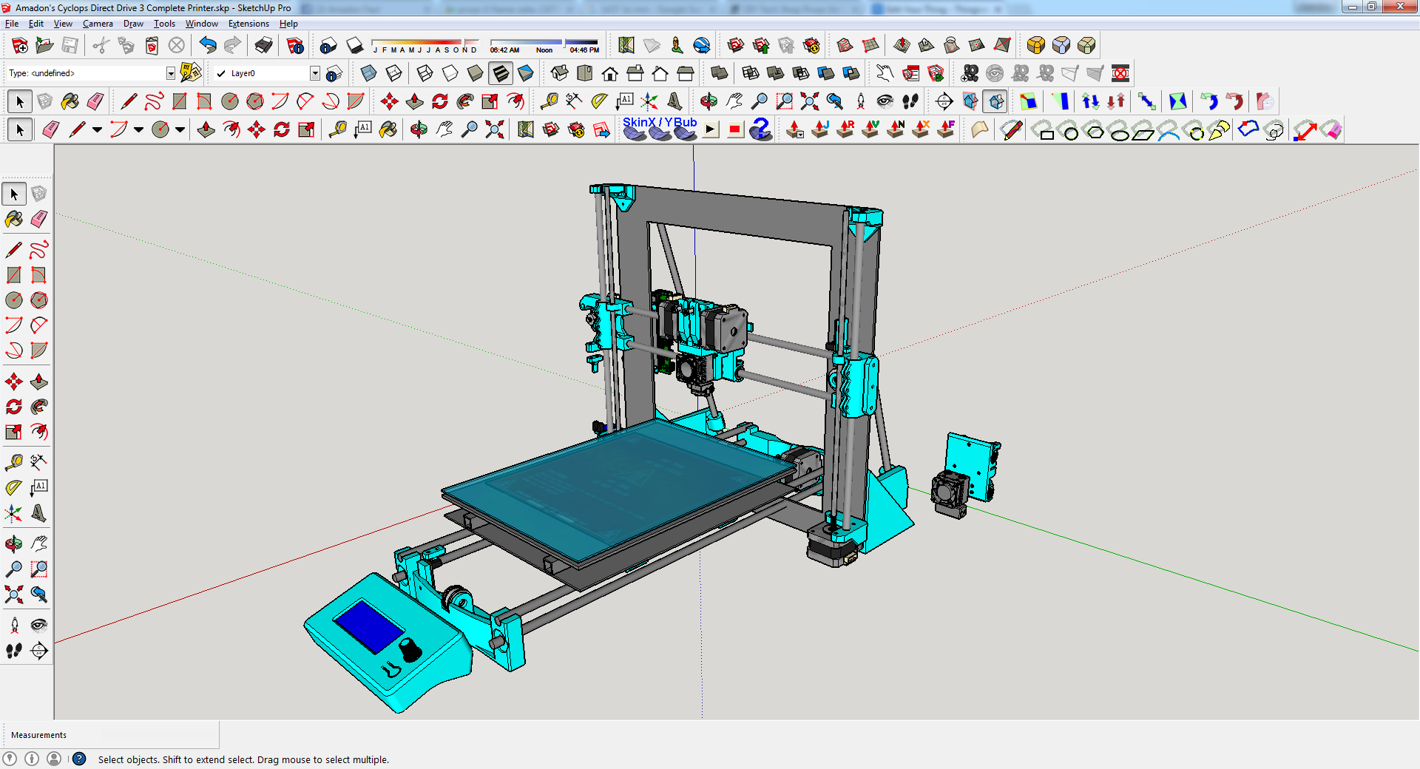Click the Layer0 layer combo box
The image size is (1420, 769).
point(268,73)
